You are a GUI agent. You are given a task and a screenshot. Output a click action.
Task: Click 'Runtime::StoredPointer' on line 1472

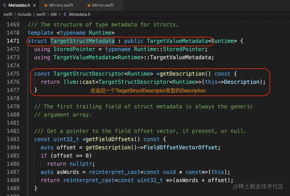coord(169,49)
